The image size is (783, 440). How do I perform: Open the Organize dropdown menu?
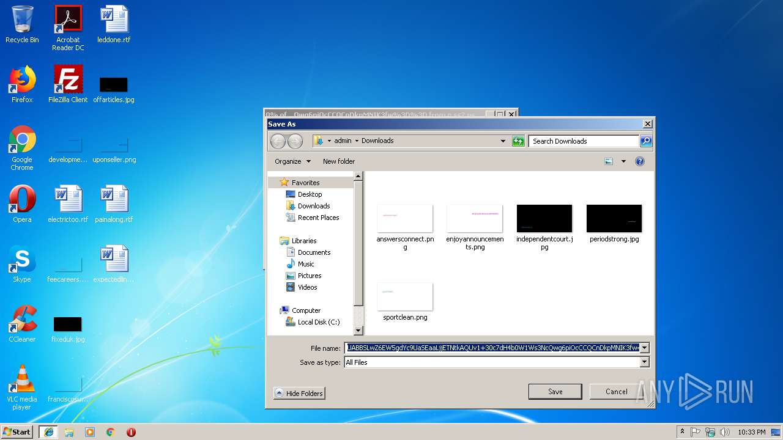tap(292, 161)
